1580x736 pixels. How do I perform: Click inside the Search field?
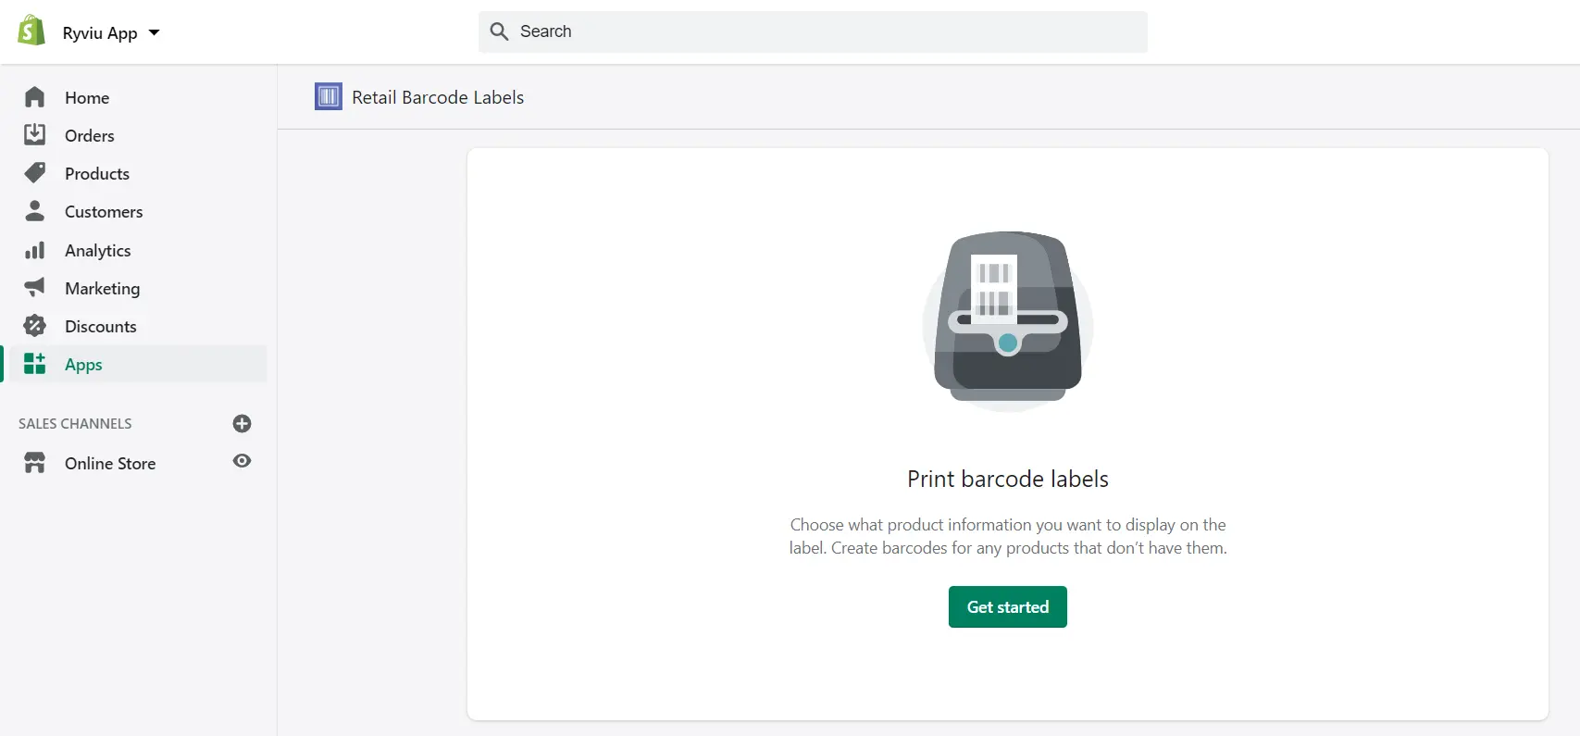click(813, 31)
